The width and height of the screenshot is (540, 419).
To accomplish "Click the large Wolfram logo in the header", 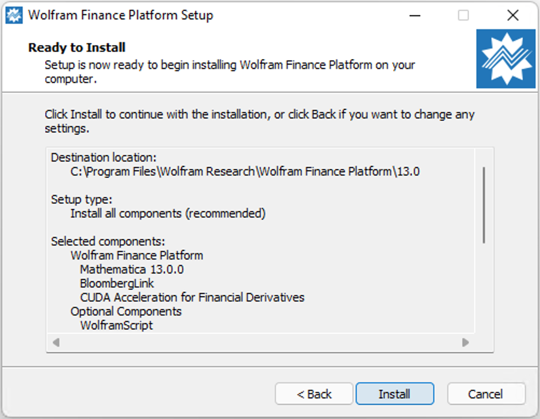I will coord(506,58).
